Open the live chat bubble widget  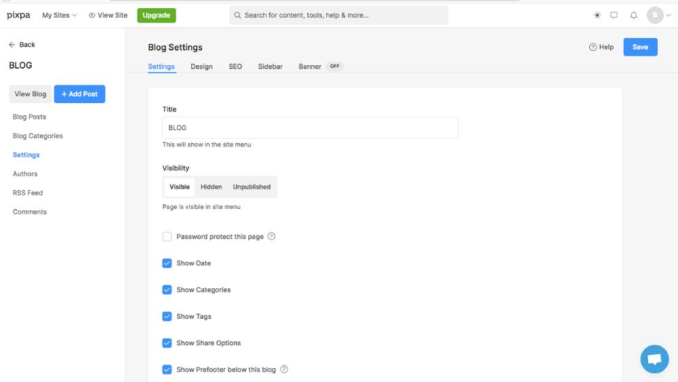654,360
